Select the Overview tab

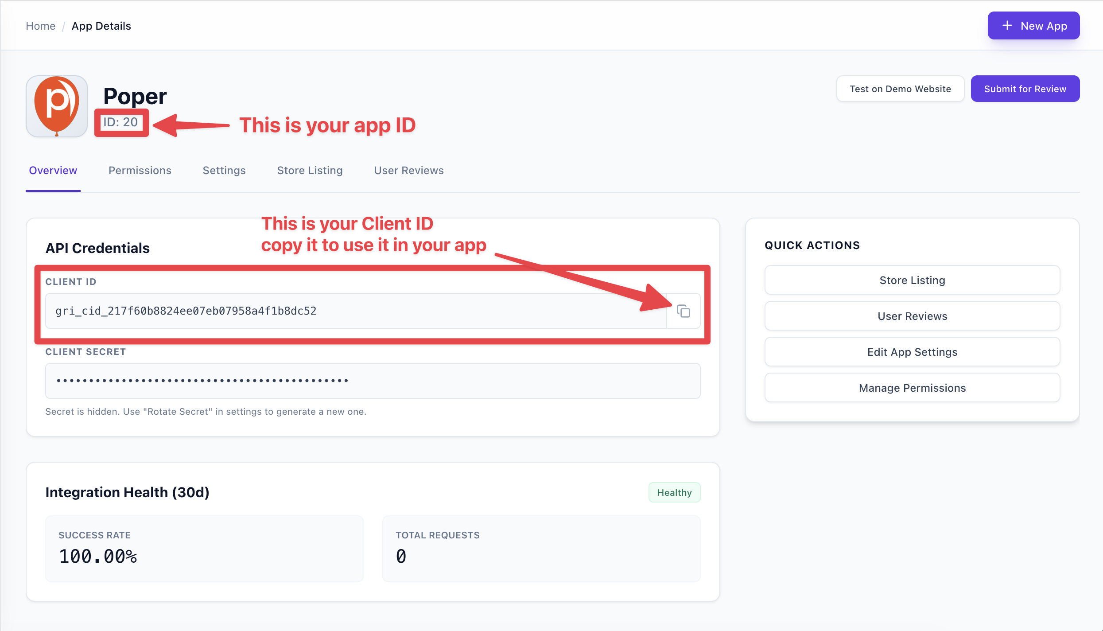(x=53, y=170)
